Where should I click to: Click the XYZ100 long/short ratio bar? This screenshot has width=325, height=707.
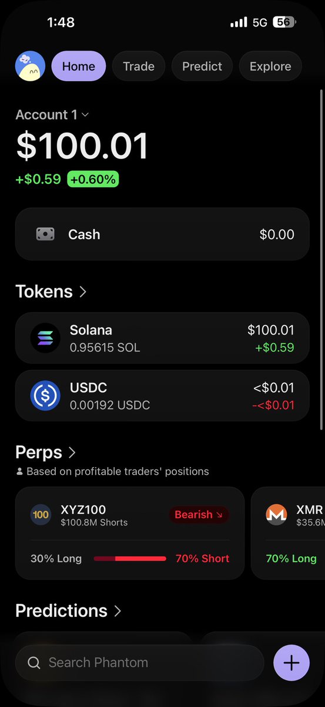click(x=130, y=559)
